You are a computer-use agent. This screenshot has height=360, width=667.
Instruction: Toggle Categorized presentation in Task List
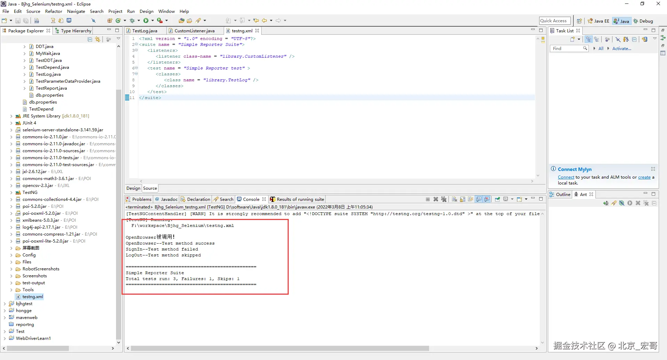(588, 39)
